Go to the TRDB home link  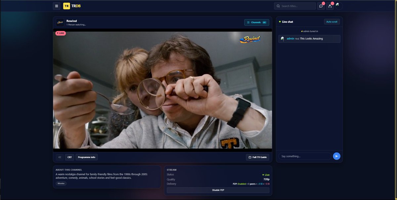pyautogui.click(x=76, y=6)
